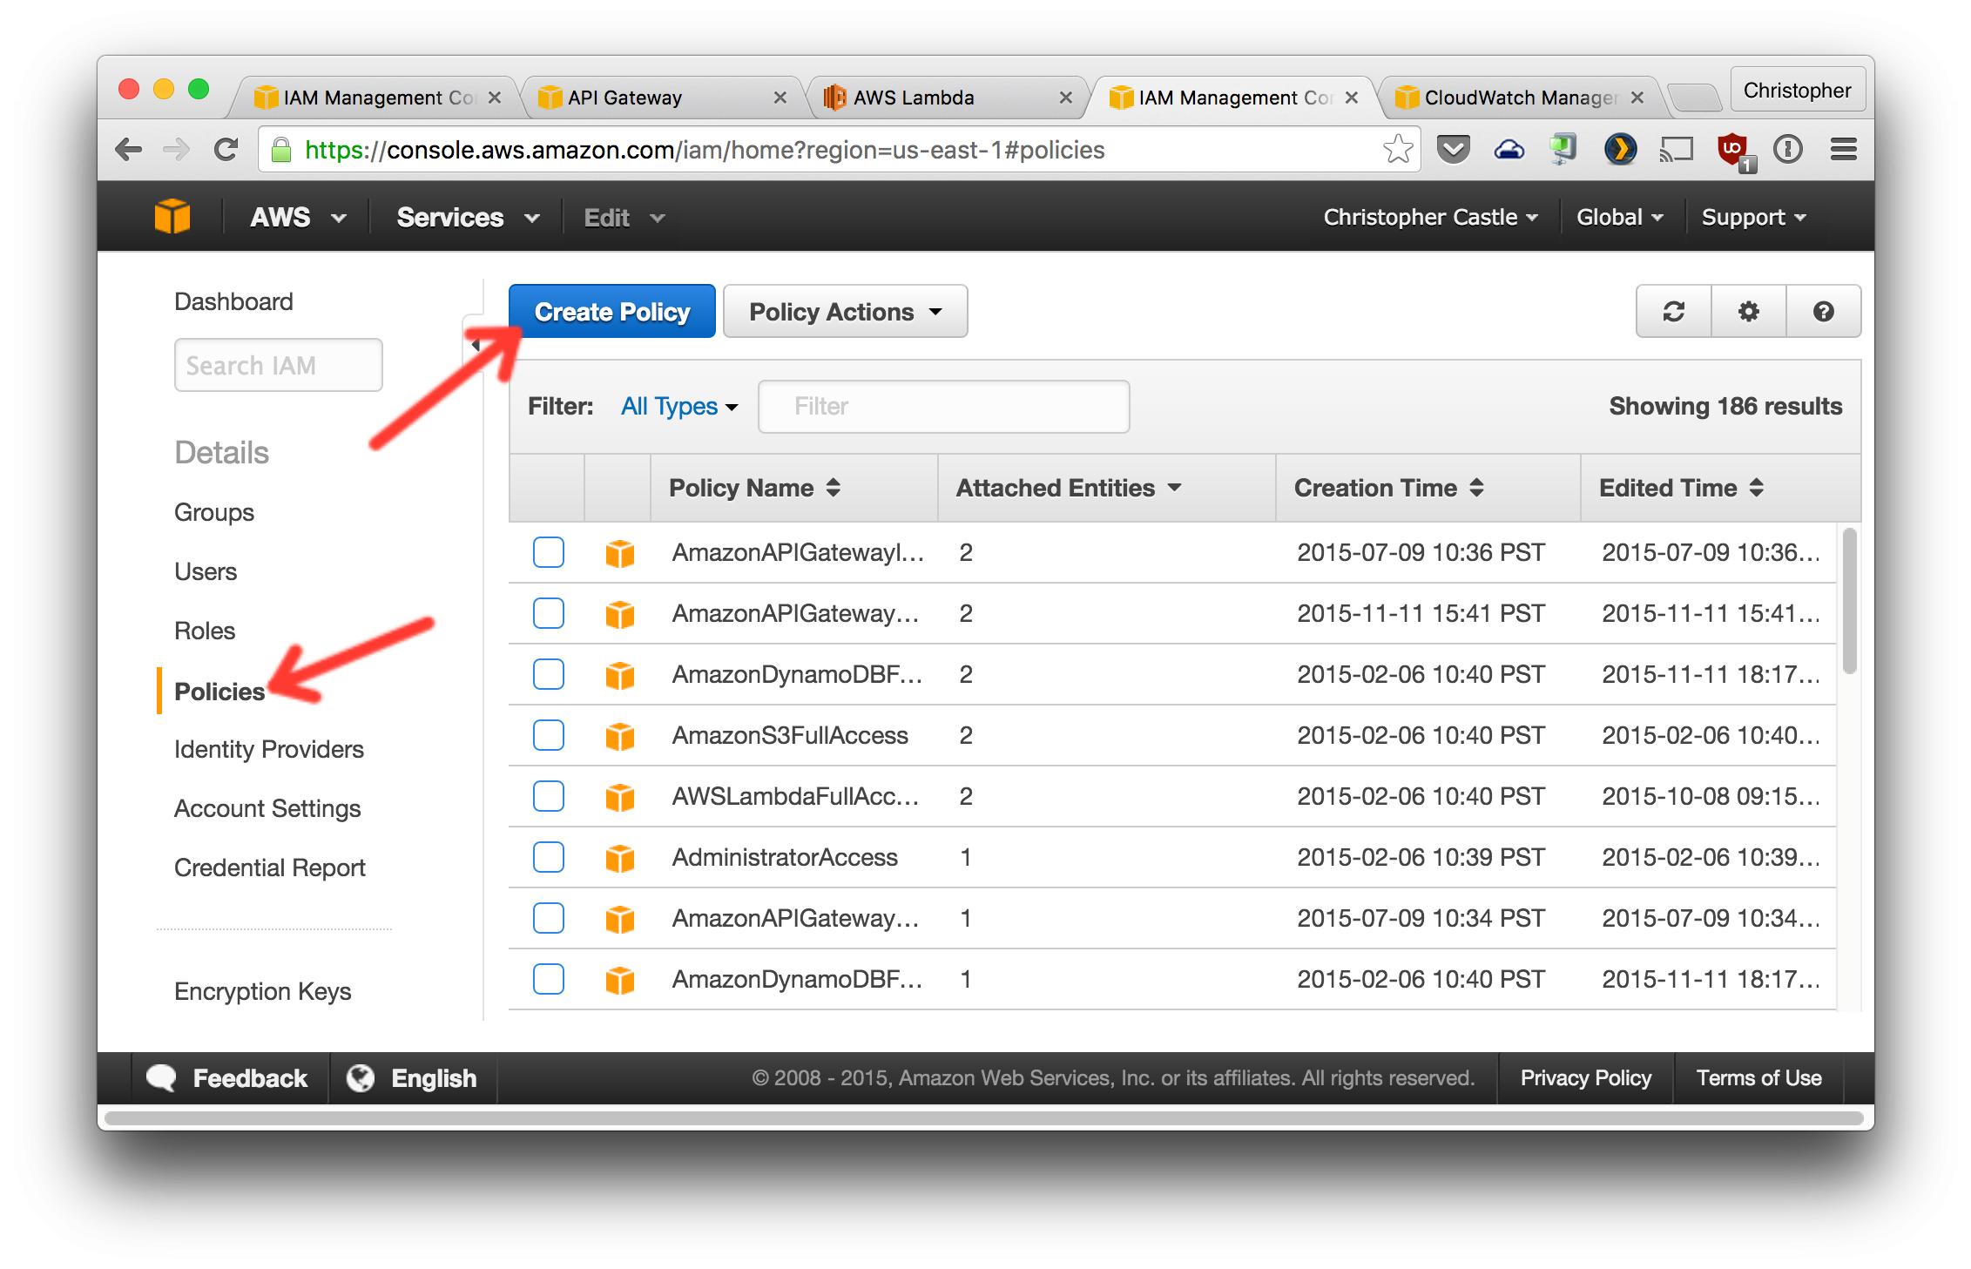This screenshot has width=1971, height=1269.
Task: Click the uBlock Origin extension icon
Action: pyautogui.click(x=1732, y=150)
